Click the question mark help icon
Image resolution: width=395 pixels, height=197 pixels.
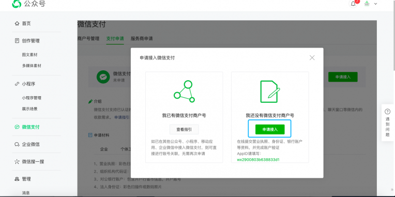click(x=387, y=112)
